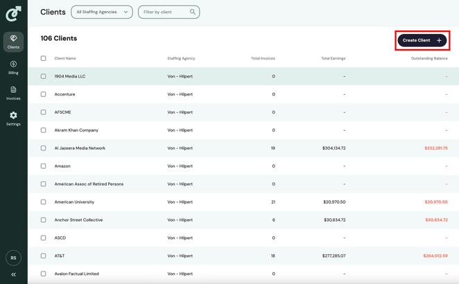The width and height of the screenshot is (459, 284).
Task: Open the Al Jazeera Media Network client
Action: click(80, 148)
